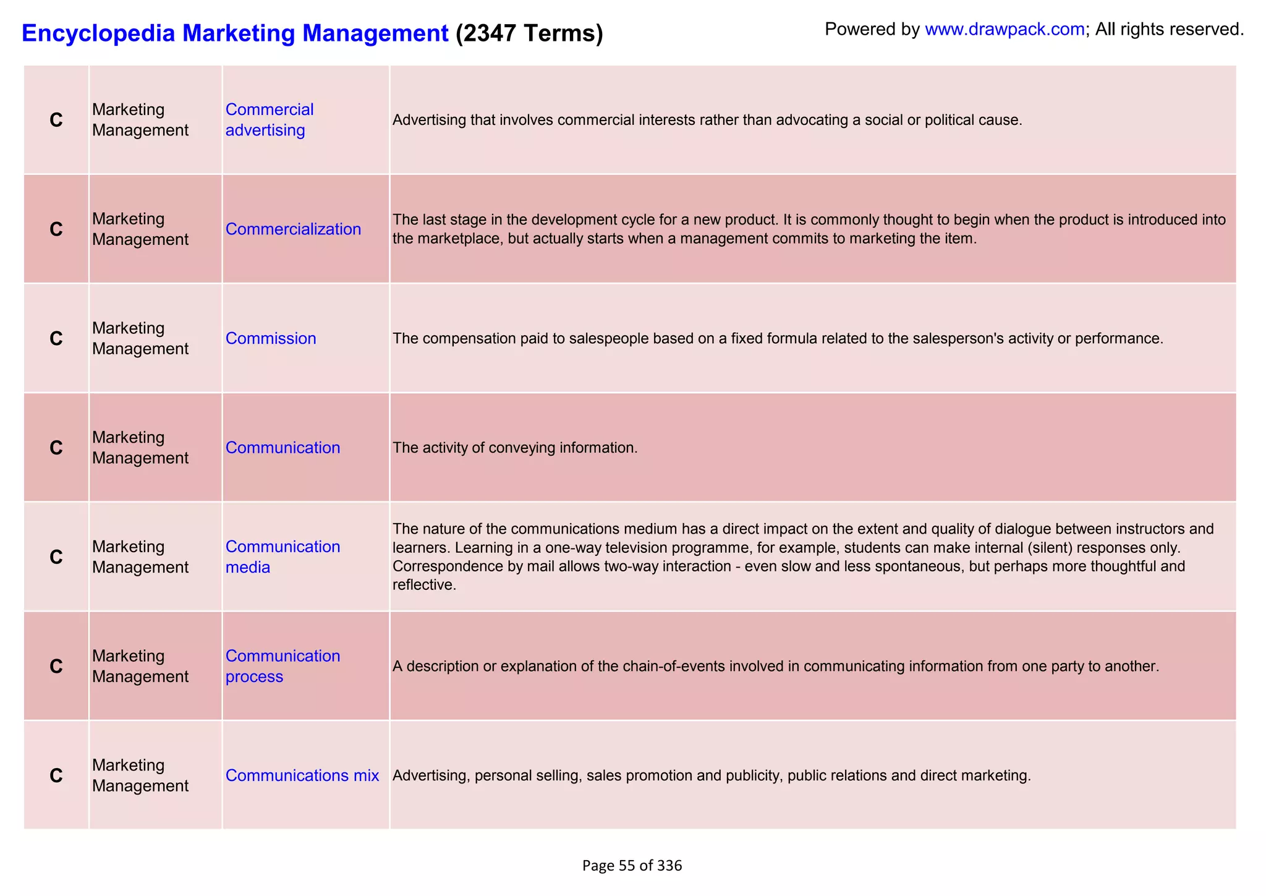Click the definition of Commercial advertising
This screenshot has height=896, width=1266.
[707, 120]
